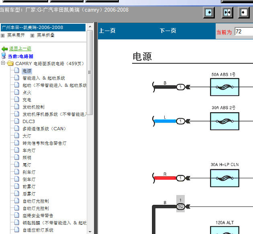Click the 广州丰田--凯美瑞-2006-2008 header
The image size is (253, 234).
[43, 27]
